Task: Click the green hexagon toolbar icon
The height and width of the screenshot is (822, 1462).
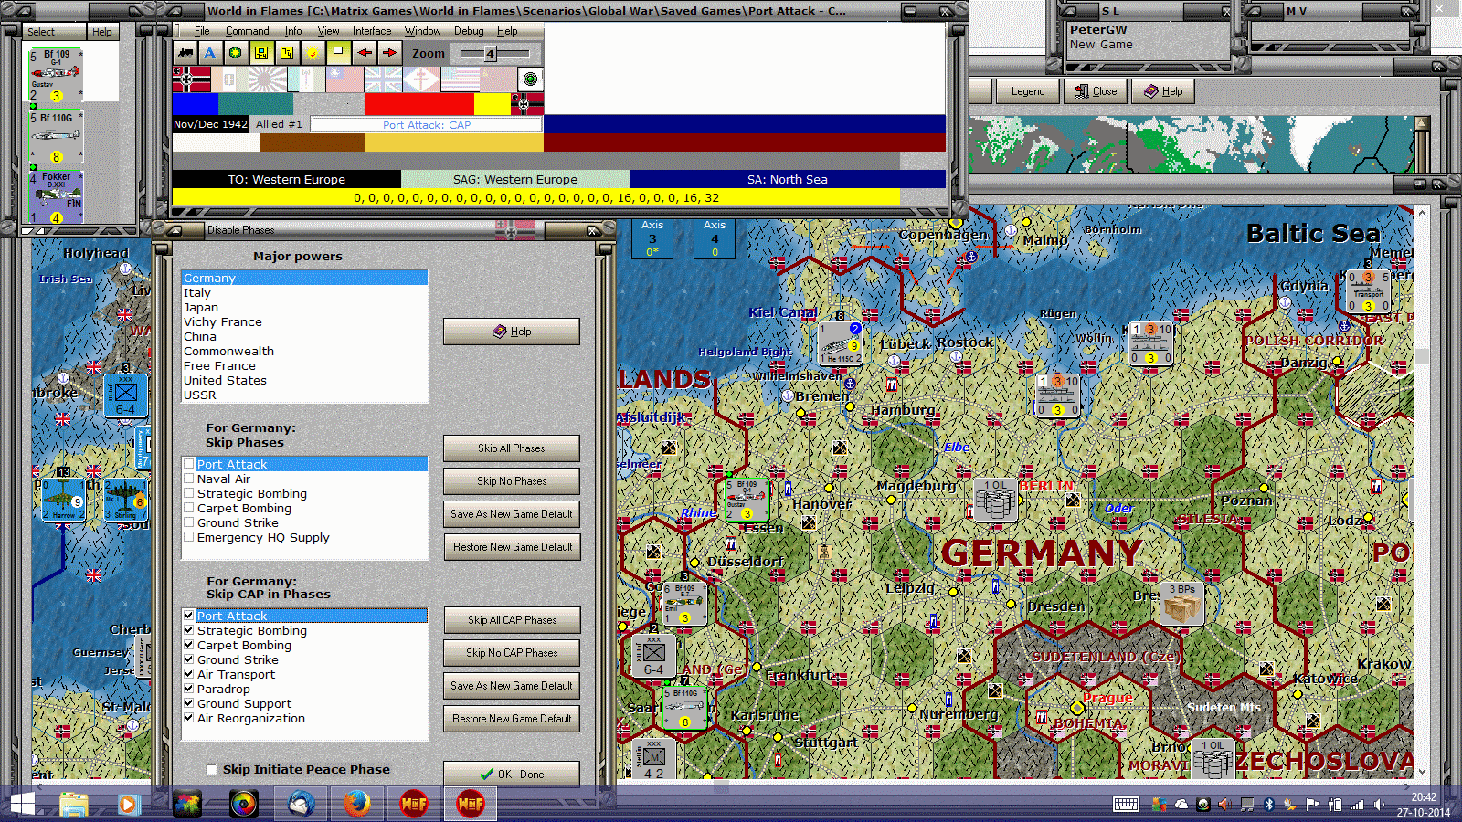Action: 236,53
